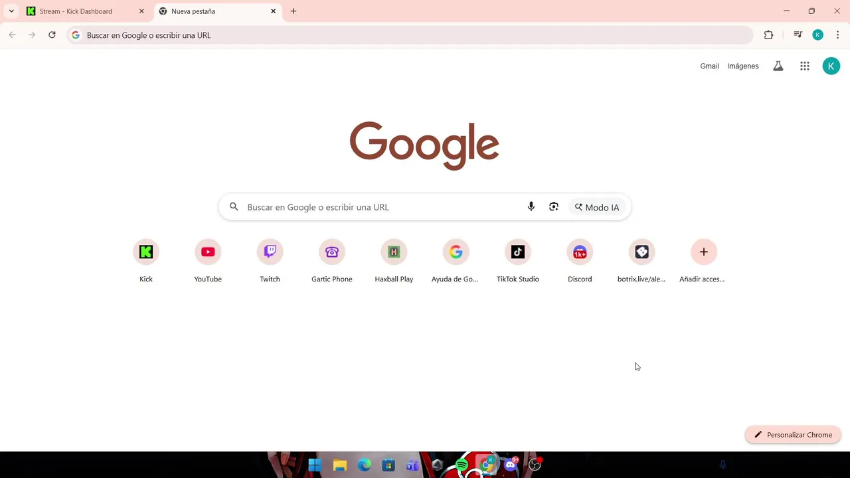The height and width of the screenshot is (478, 850).
Task: Open the Twitch shortcut tile
Action: click(x=270, y=262)
